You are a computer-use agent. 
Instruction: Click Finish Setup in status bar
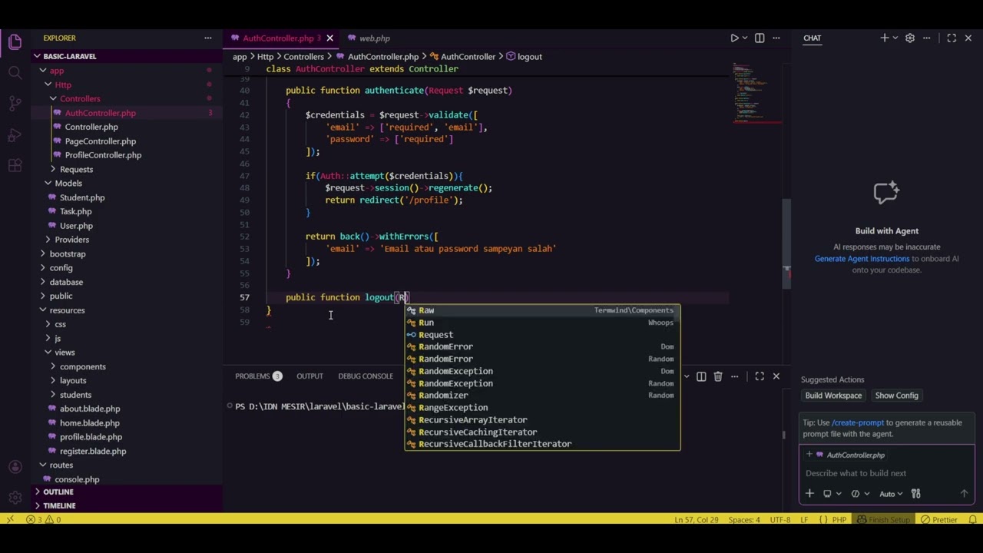coord(883,520)
